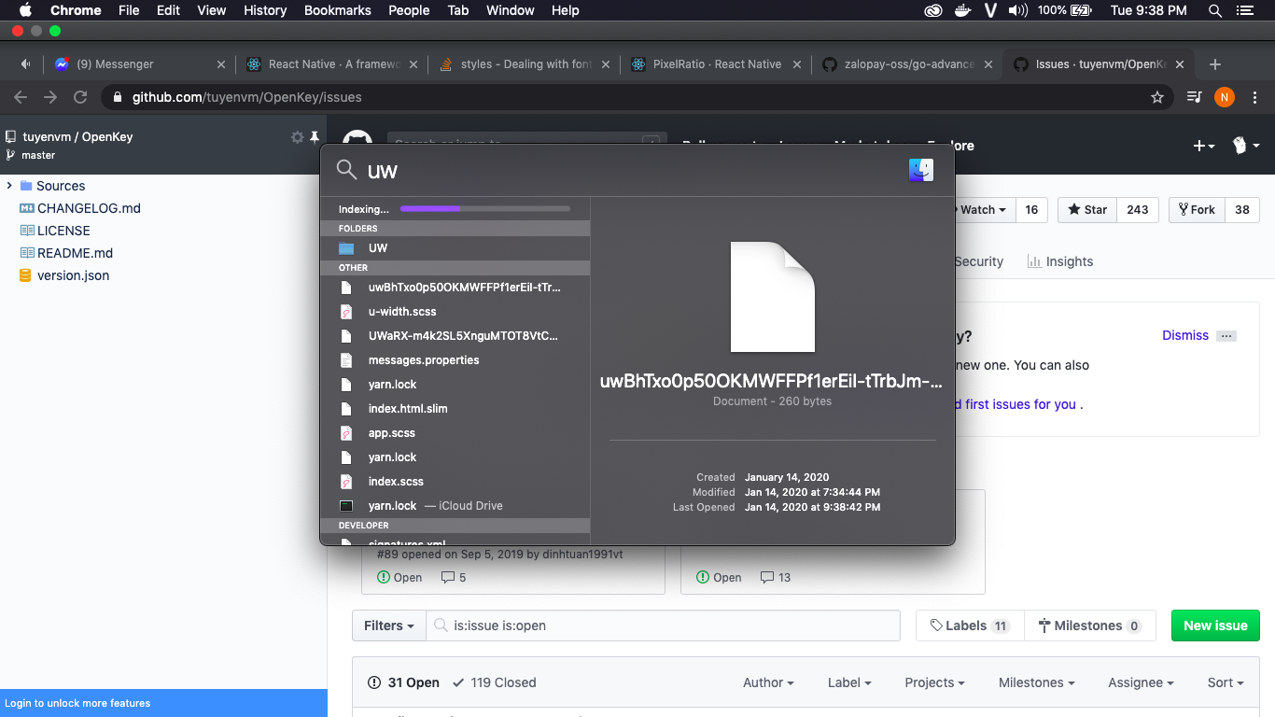This screenshot has height=717, width=1275.
Task: Open Chrome three-dot menu
Action: 1255,97
